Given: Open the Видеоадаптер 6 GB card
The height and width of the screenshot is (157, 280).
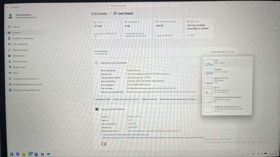Looking at the screenshot, I should pos(137,29).
